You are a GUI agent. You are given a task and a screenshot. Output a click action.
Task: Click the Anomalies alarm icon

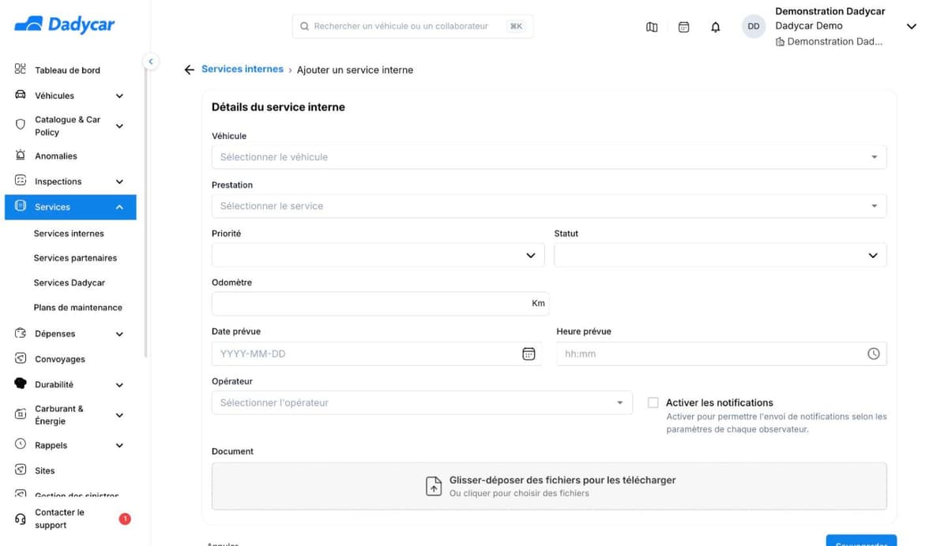(21, 155)
